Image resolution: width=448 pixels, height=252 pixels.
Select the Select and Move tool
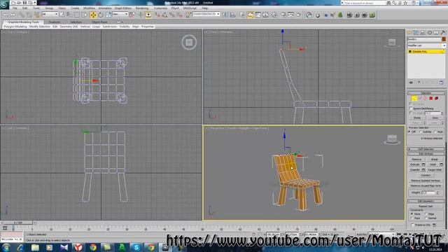(93, 15)
